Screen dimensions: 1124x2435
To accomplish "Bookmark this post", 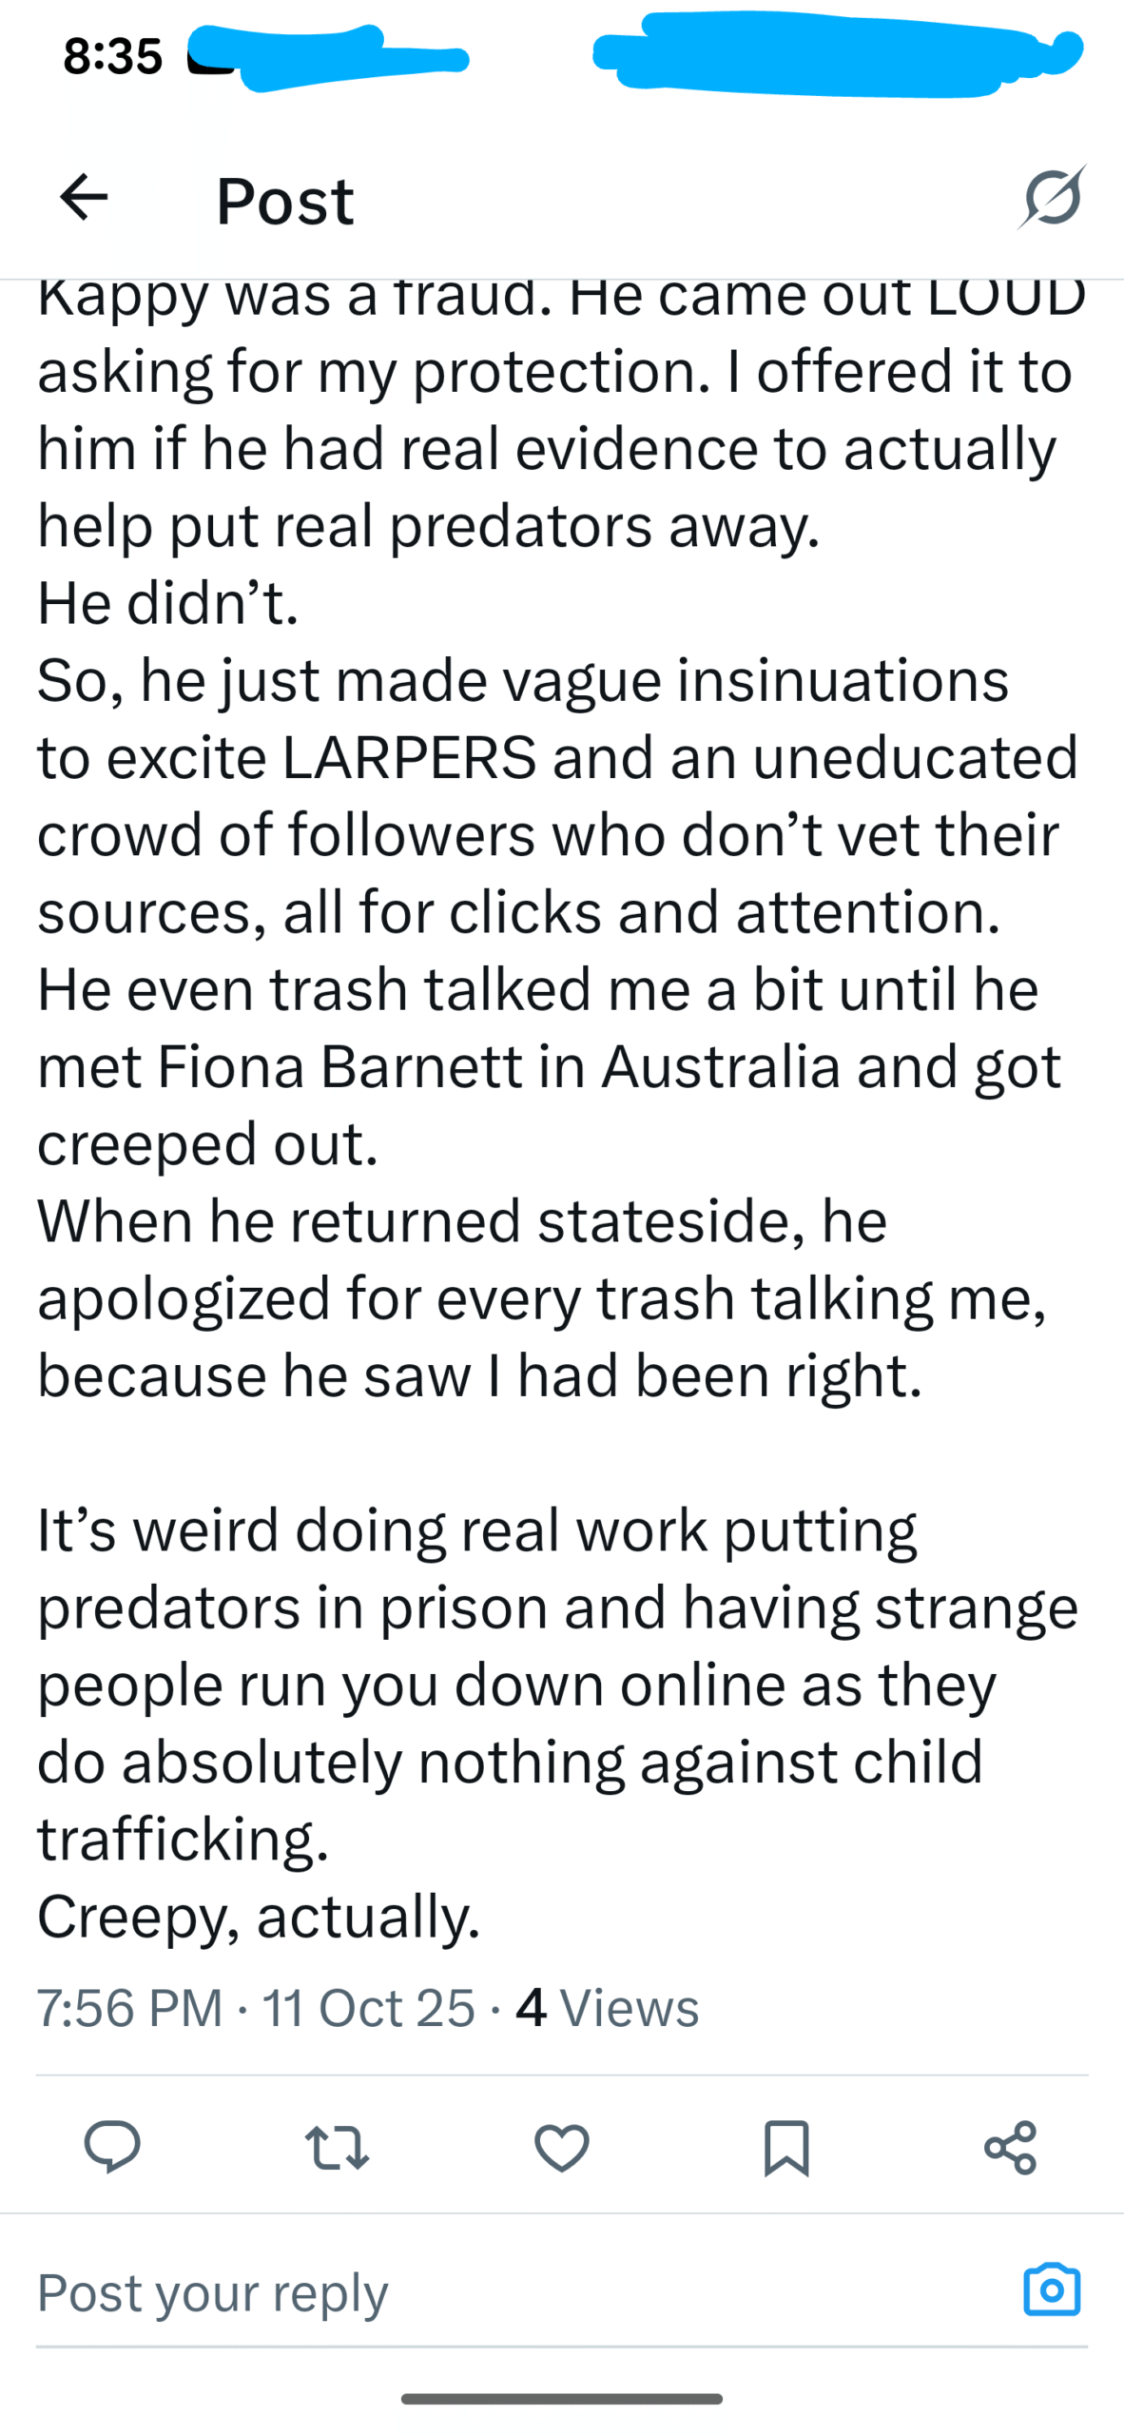I will click(x=786, y=2148).
